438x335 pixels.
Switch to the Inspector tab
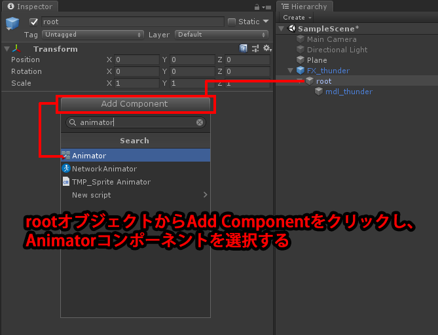30,7
